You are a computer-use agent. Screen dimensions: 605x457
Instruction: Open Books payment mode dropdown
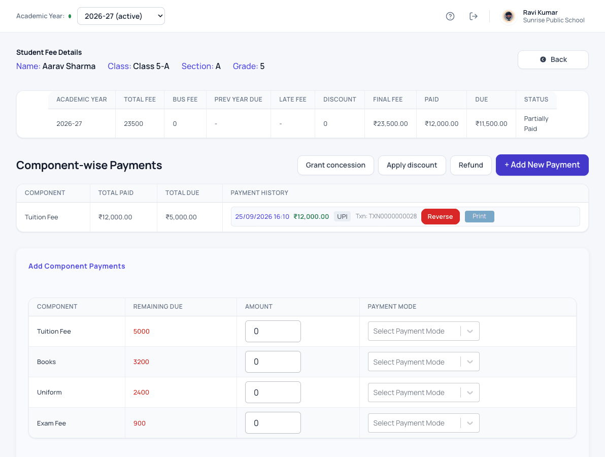pos(424,362)
